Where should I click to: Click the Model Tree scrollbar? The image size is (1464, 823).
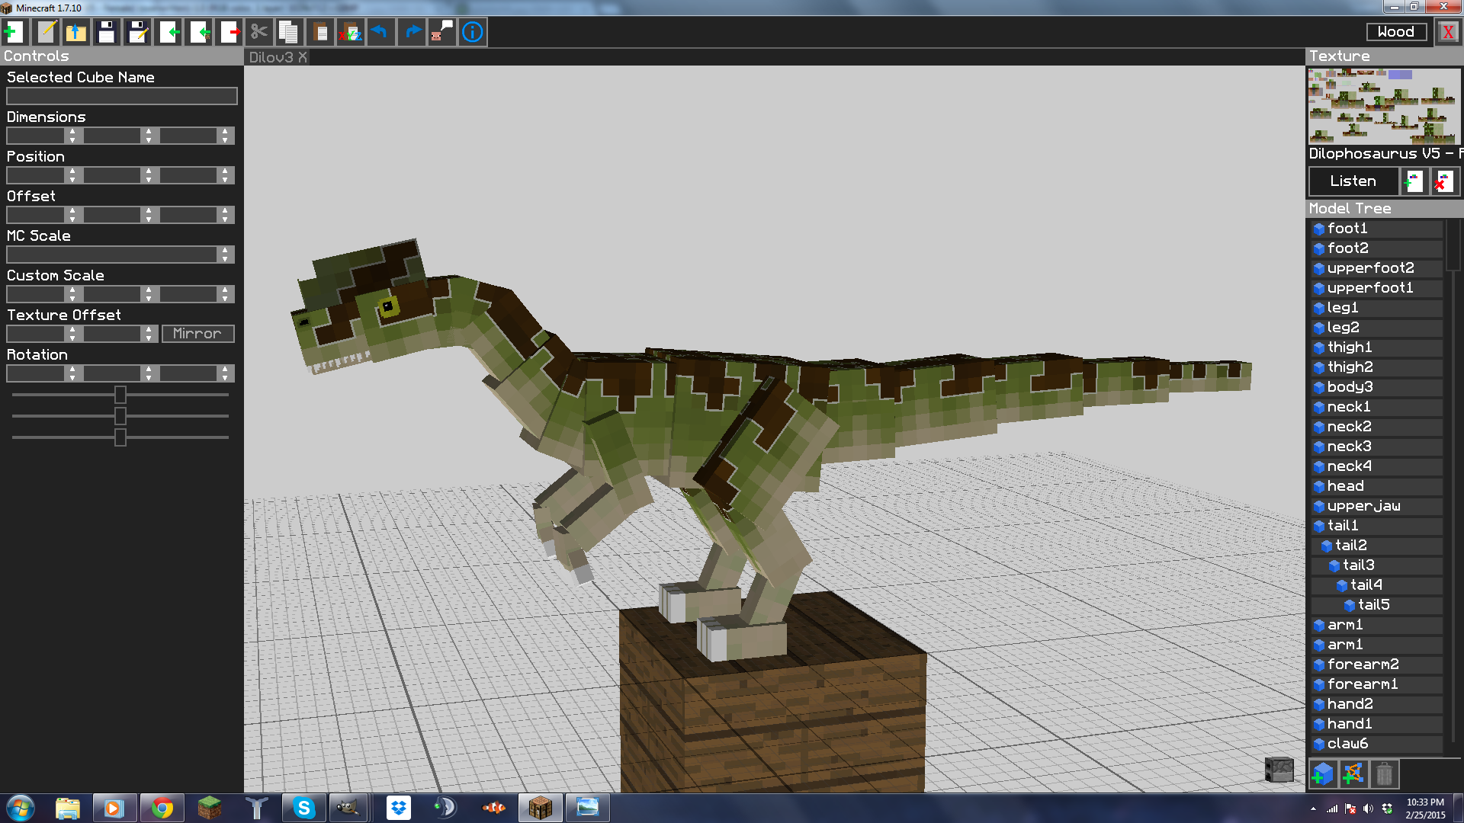pyautogui.click(x=1453, y=245)
